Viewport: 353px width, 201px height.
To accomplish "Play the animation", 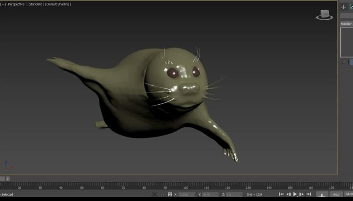I will pos(295,194).
